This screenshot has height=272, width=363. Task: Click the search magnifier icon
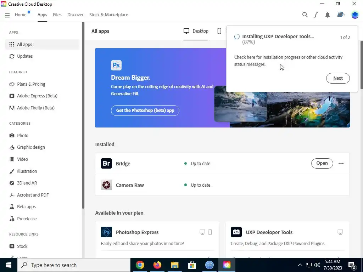(x=305, y=15)
